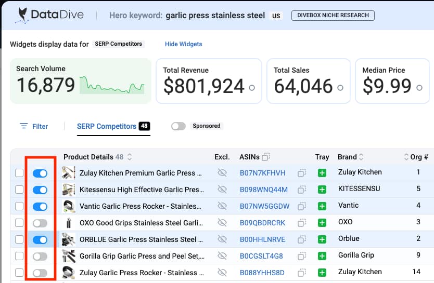Click info circle next to Total Revenue
Viewport: 434px width, 283px height.
[251, 88]
